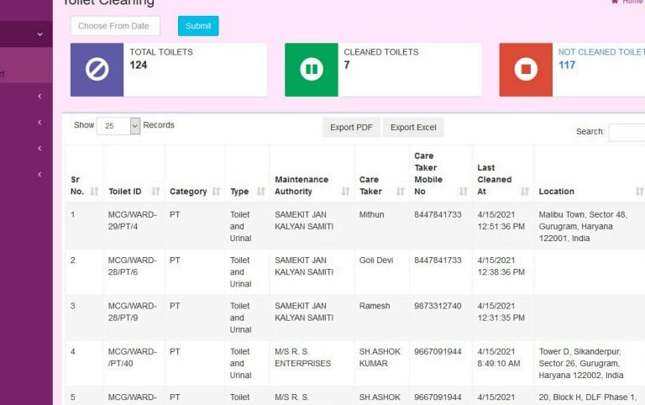Screen dimensions: 645x405
Task: Open the Show records count dropdown
Action: point(118,125)
